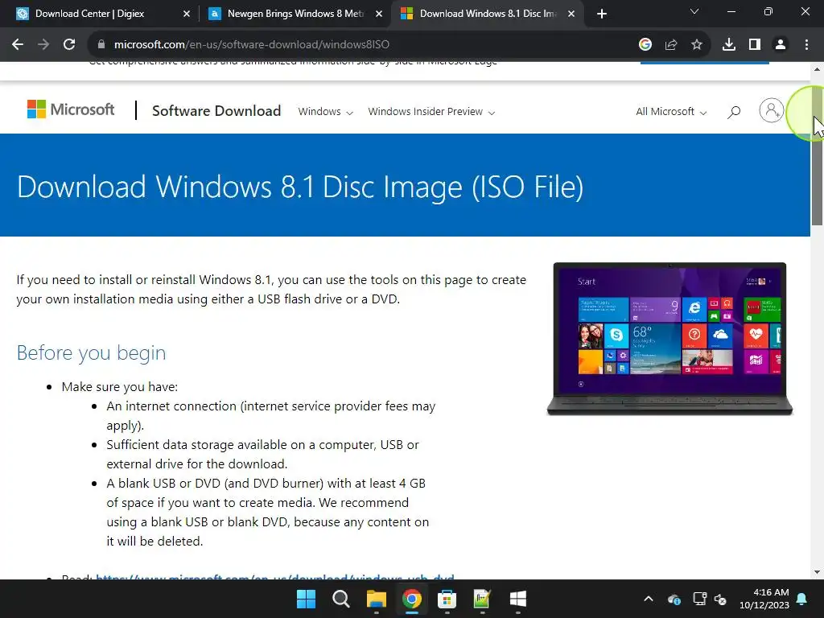824x618 pixels.
Task: Click the forward navigation arrow
Action: coord(43,45)
